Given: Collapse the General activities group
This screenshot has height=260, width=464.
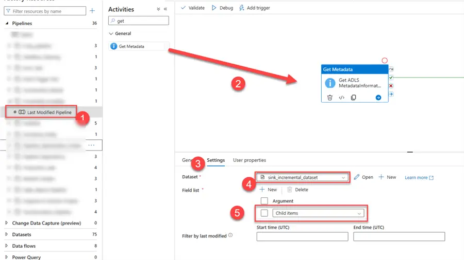Looking at the screenshot, I should [x=111, y=34].
